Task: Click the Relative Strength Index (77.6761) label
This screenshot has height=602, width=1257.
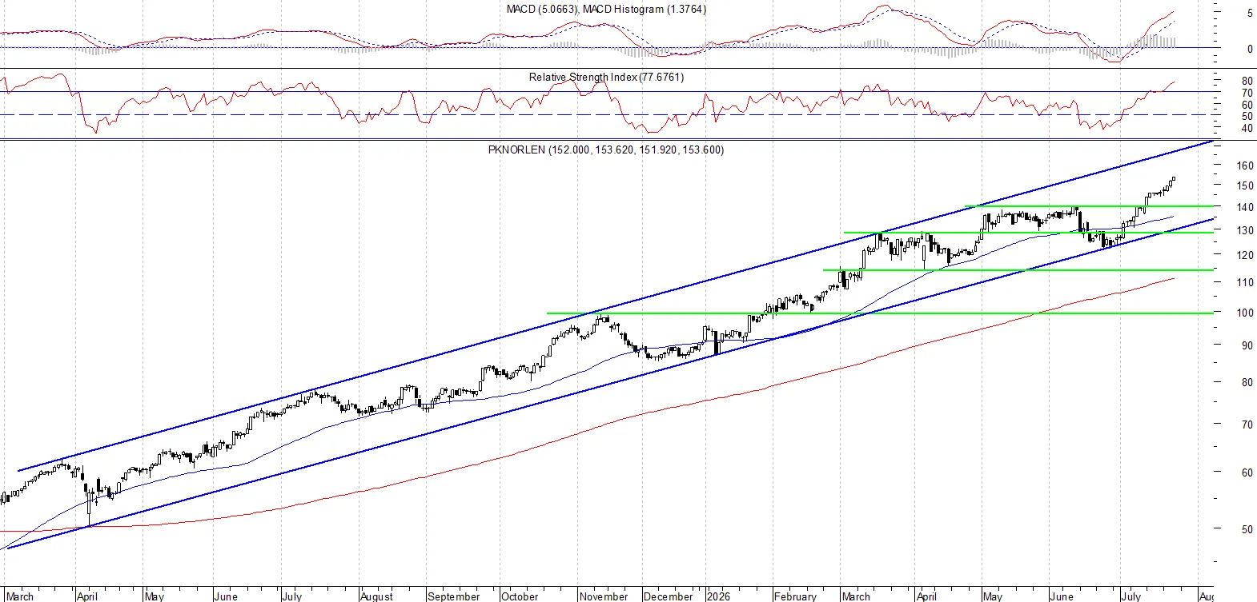Action: click(x=606, y=77)
